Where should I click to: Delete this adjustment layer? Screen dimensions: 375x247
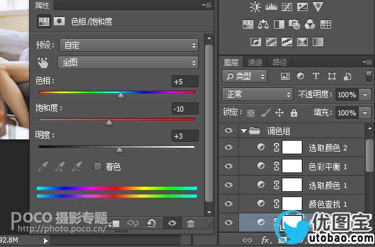click(x=190, y=223)
